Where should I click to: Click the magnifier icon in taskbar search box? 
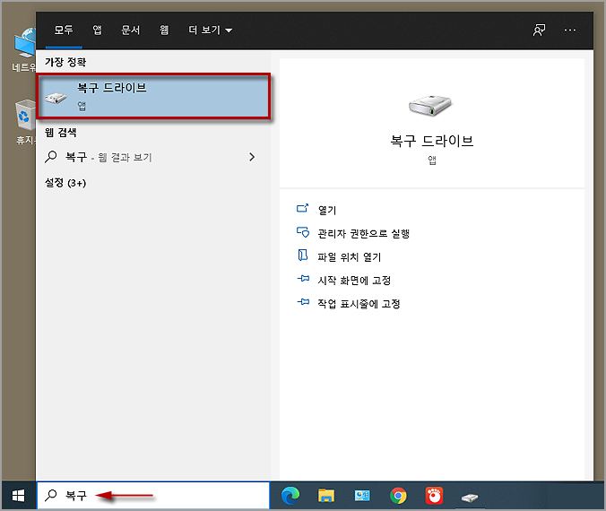pyautogui.click(x=50, y=495)
